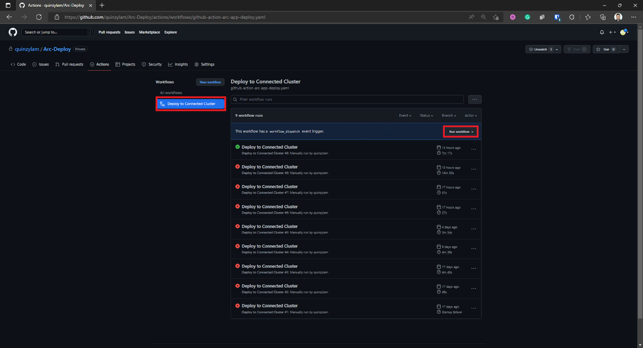Go back with browser back arrow
The width and height of the screenshot is (643, 348).
pyautogui.click(x=9, y=17)
